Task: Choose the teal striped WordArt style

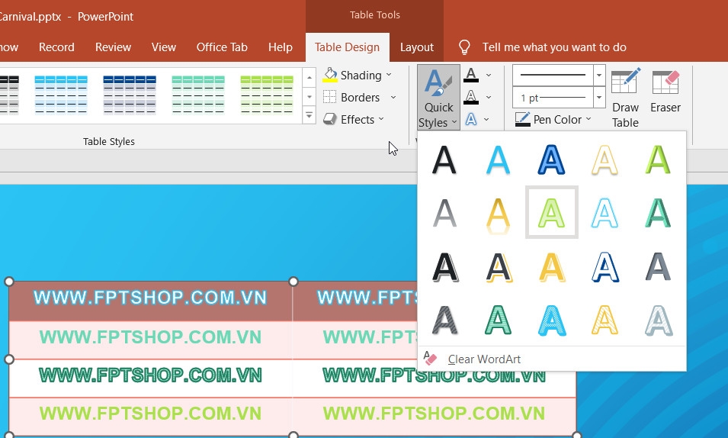Action: (x=658, y=213)
